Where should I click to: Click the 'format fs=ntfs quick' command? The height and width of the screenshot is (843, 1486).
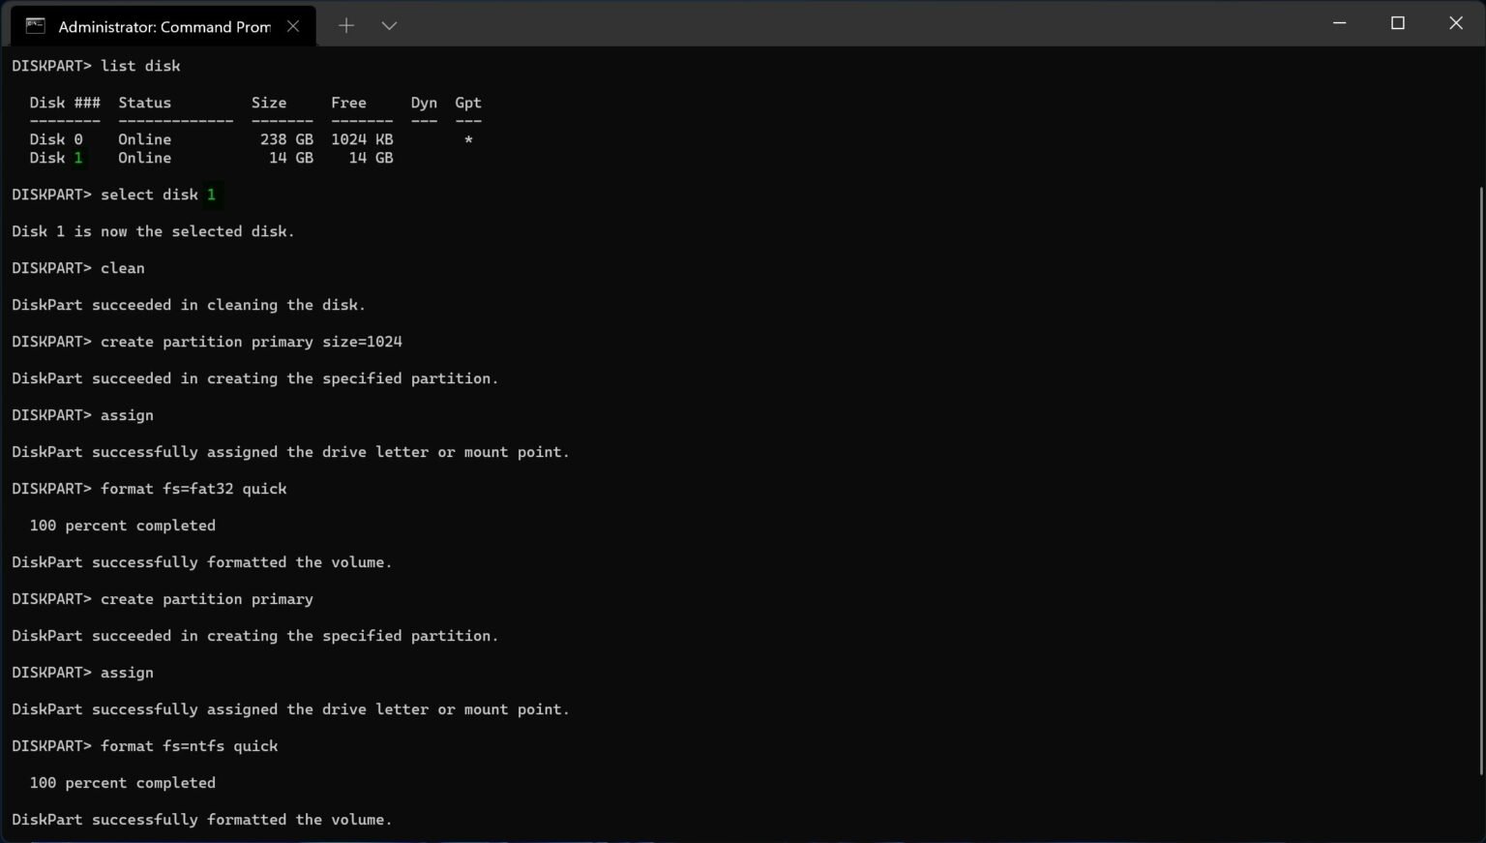coord(189,746)
